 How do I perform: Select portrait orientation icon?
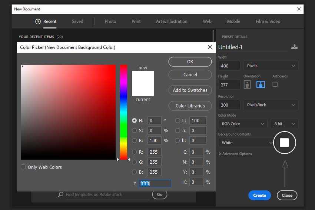(x=247, y=84)
